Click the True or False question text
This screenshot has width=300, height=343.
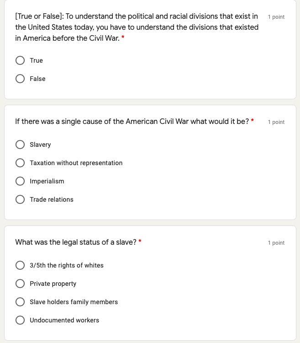tap(137, 27)
